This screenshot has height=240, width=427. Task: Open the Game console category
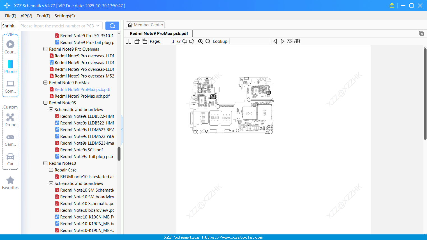pyautogui.click(x=10, y=140)
